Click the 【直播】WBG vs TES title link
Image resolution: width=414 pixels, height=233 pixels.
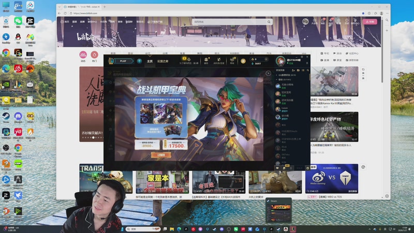point(330,197)
